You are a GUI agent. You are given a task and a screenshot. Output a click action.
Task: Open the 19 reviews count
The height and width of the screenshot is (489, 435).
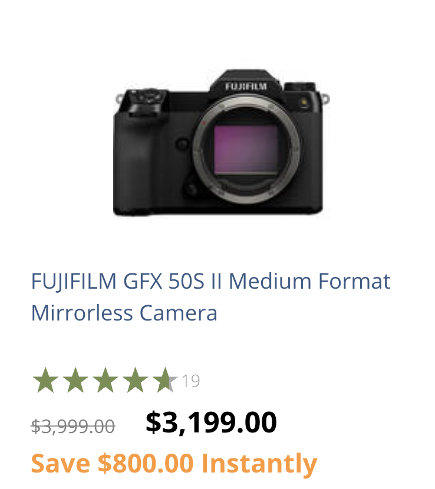pos(191,381)
